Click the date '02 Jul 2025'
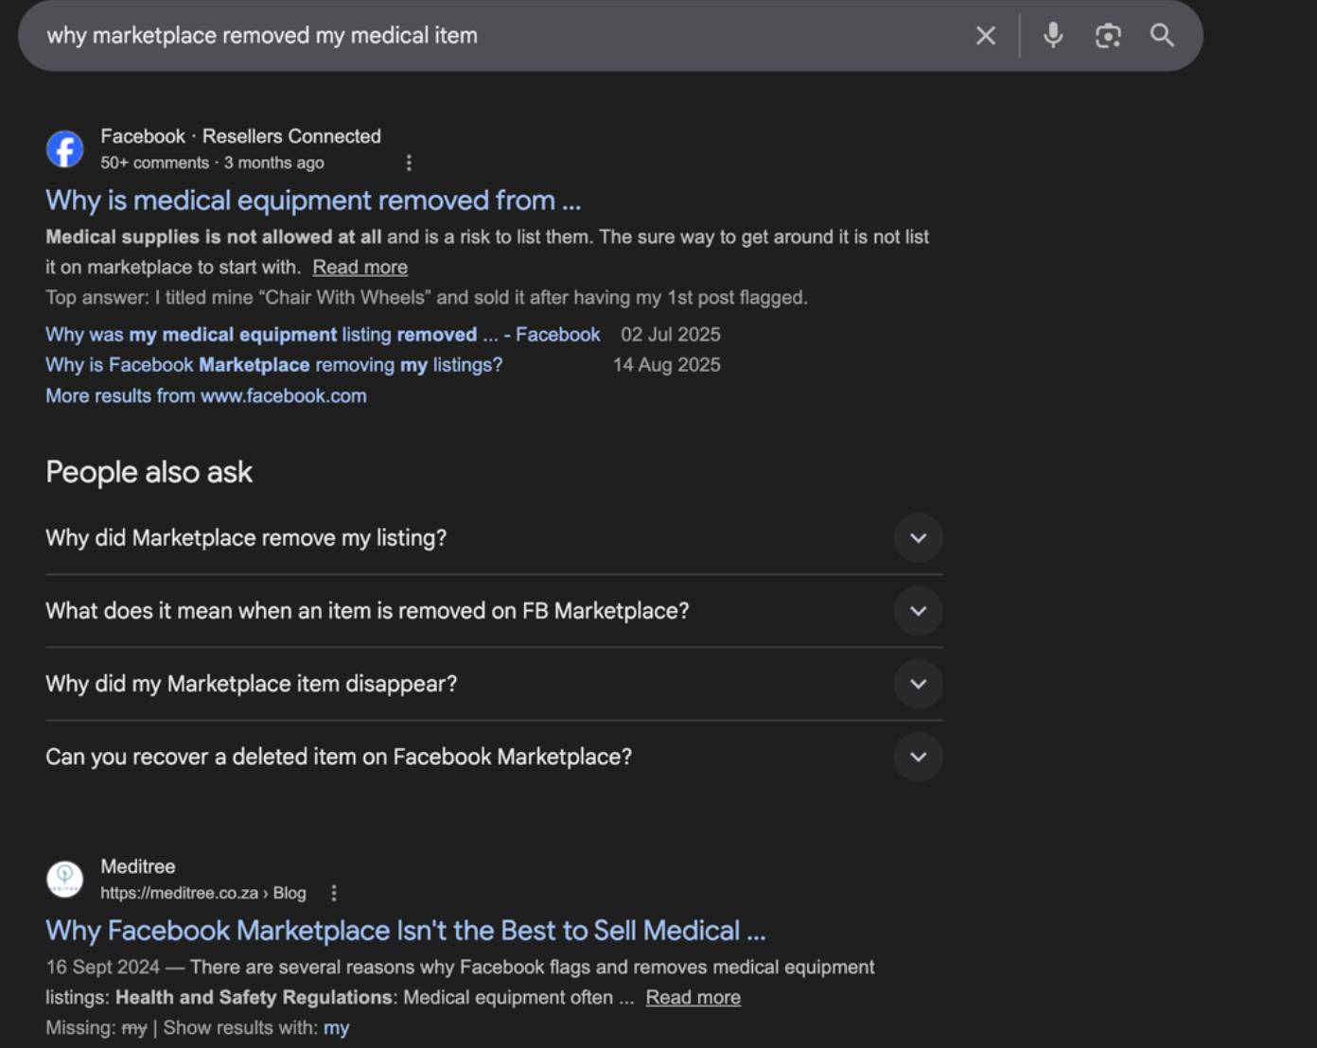1317x1048 pixels. tap(671, 335)
